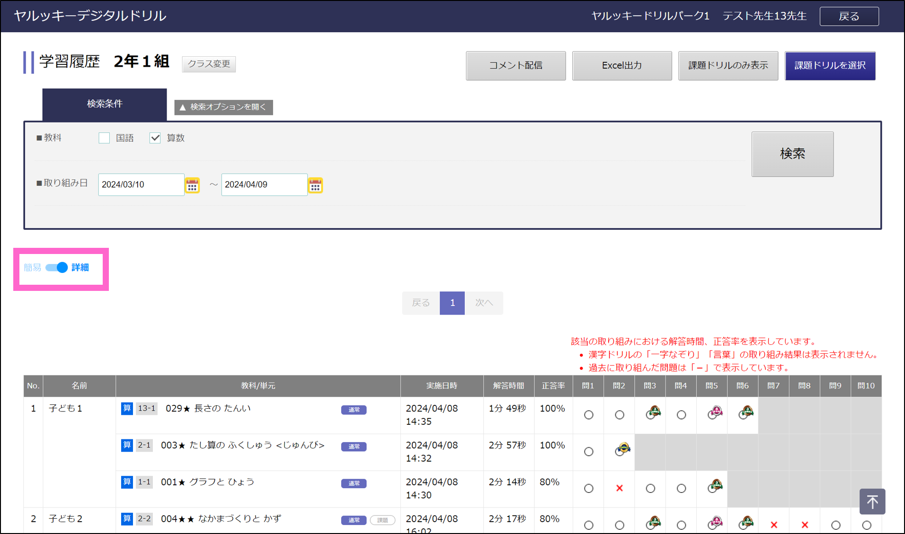Expand the 検索オプションを開く options
This screenshot has width=905, height=534.
[x=223, y=107]
